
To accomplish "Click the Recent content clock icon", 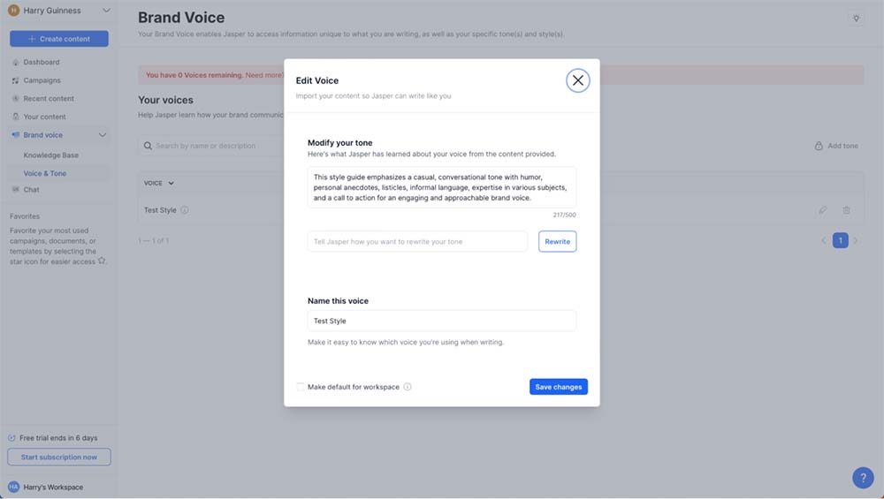I will point(15,99).
